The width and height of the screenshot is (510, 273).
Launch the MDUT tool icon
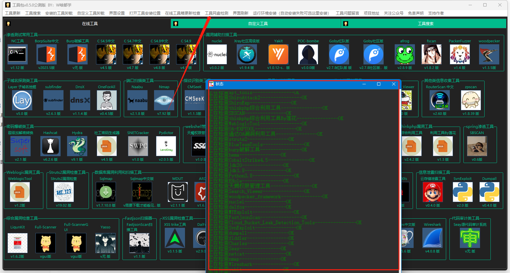[x=178, y=192]
